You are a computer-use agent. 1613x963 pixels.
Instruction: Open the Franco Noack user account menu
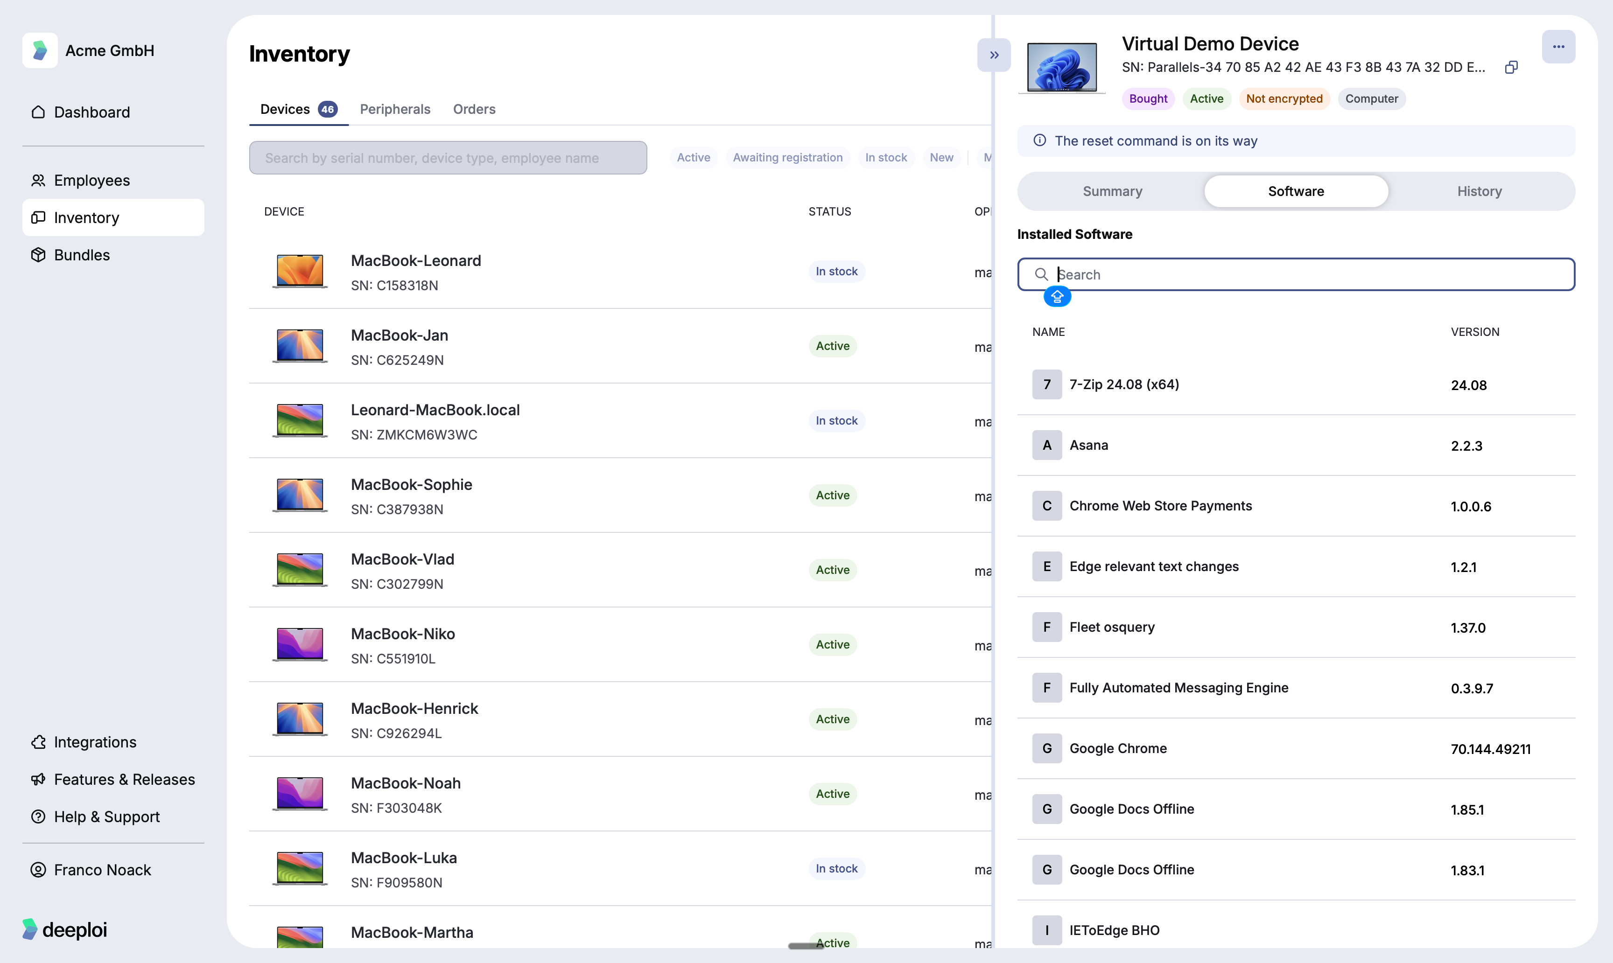click(102, 870)
